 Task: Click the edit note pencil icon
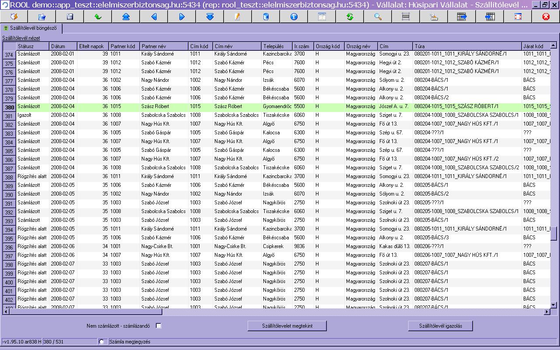[238, 17]
